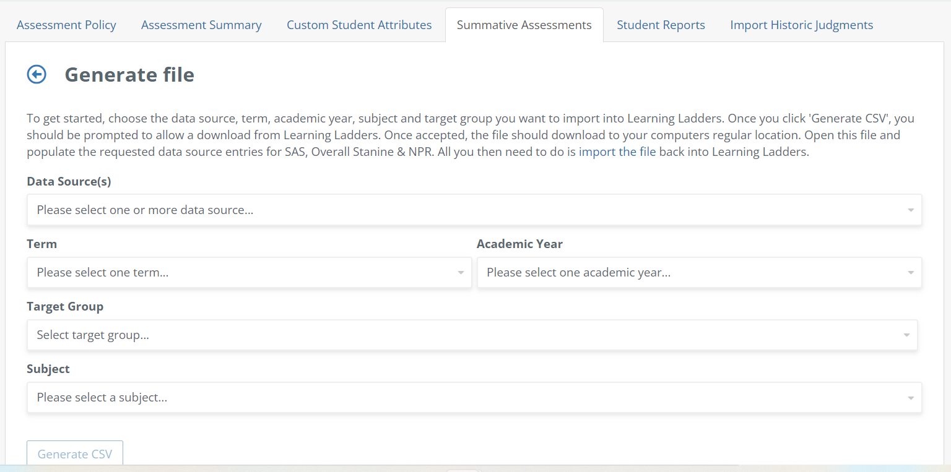Image resolution: width=951 pixels, height=472 pixels.
Task: Follow the 'import the file' link
Action: tap(617, 152)
